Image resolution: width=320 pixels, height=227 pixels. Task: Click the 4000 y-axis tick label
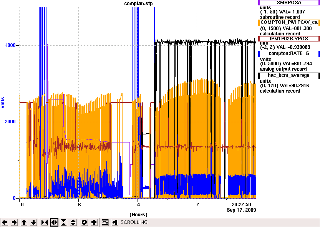click(10, 45)
